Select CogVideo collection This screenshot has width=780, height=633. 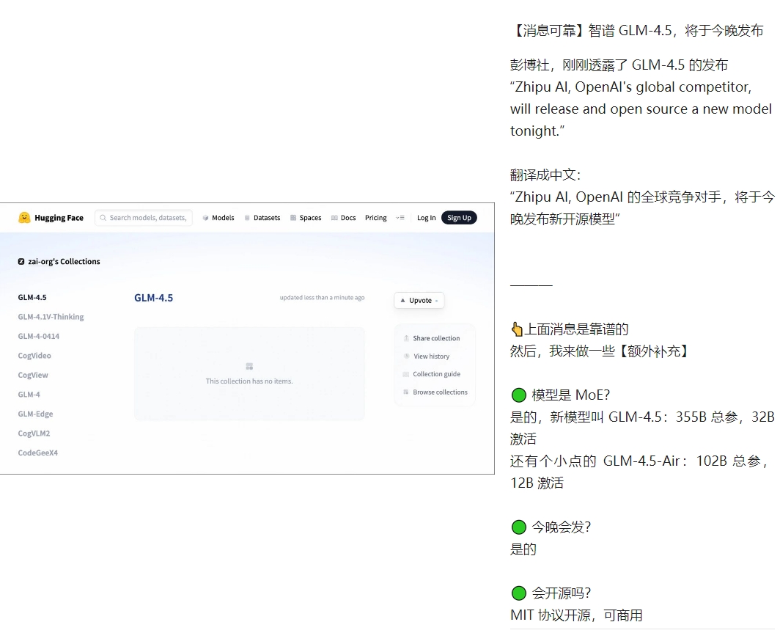click(x=34, y=356)
